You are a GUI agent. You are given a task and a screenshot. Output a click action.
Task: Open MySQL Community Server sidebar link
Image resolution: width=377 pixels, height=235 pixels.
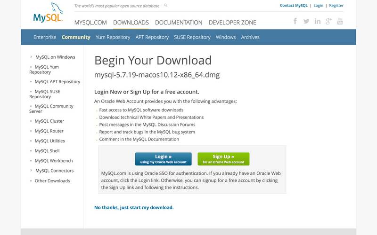(51, 109)
